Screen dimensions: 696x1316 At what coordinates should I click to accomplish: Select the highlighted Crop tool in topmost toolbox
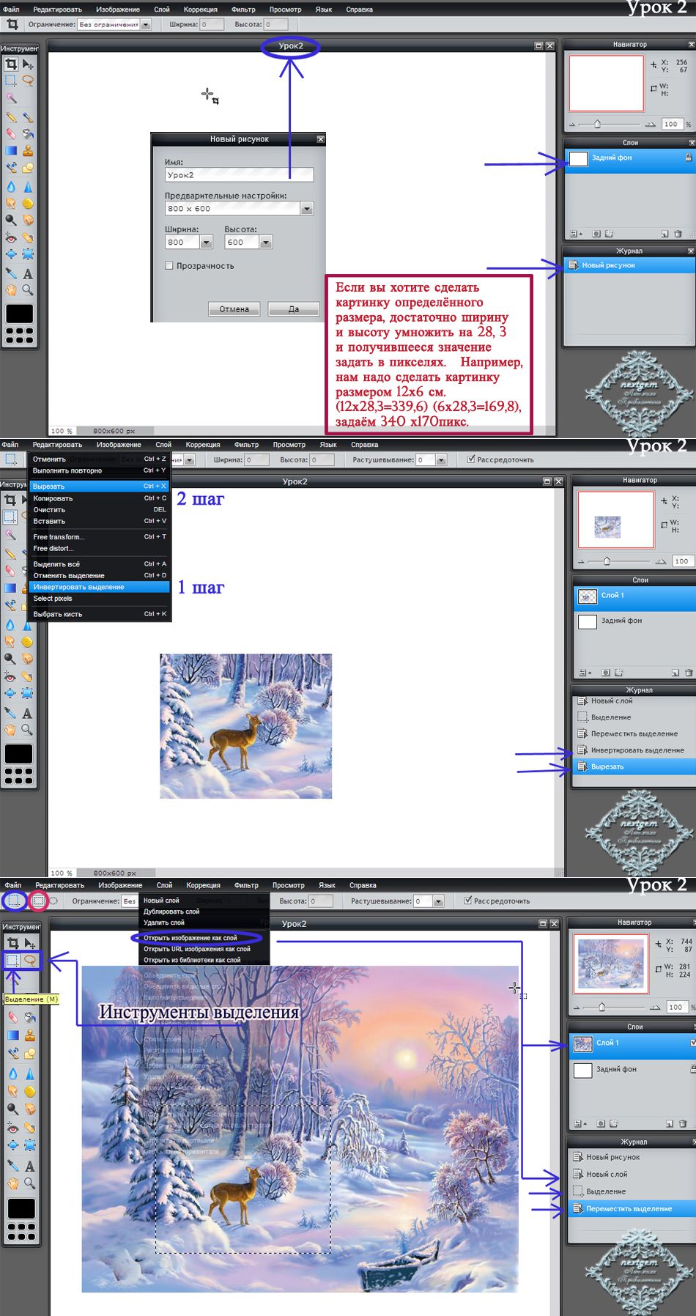11,64
